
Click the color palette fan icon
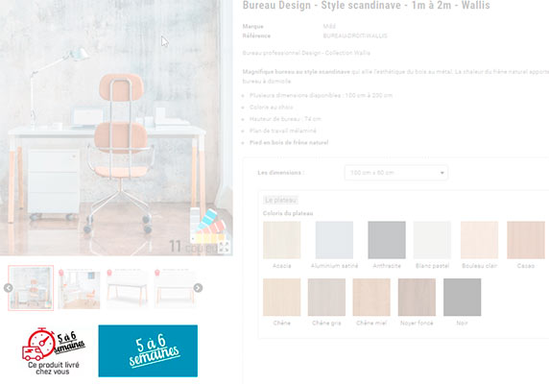coord(209,226)
